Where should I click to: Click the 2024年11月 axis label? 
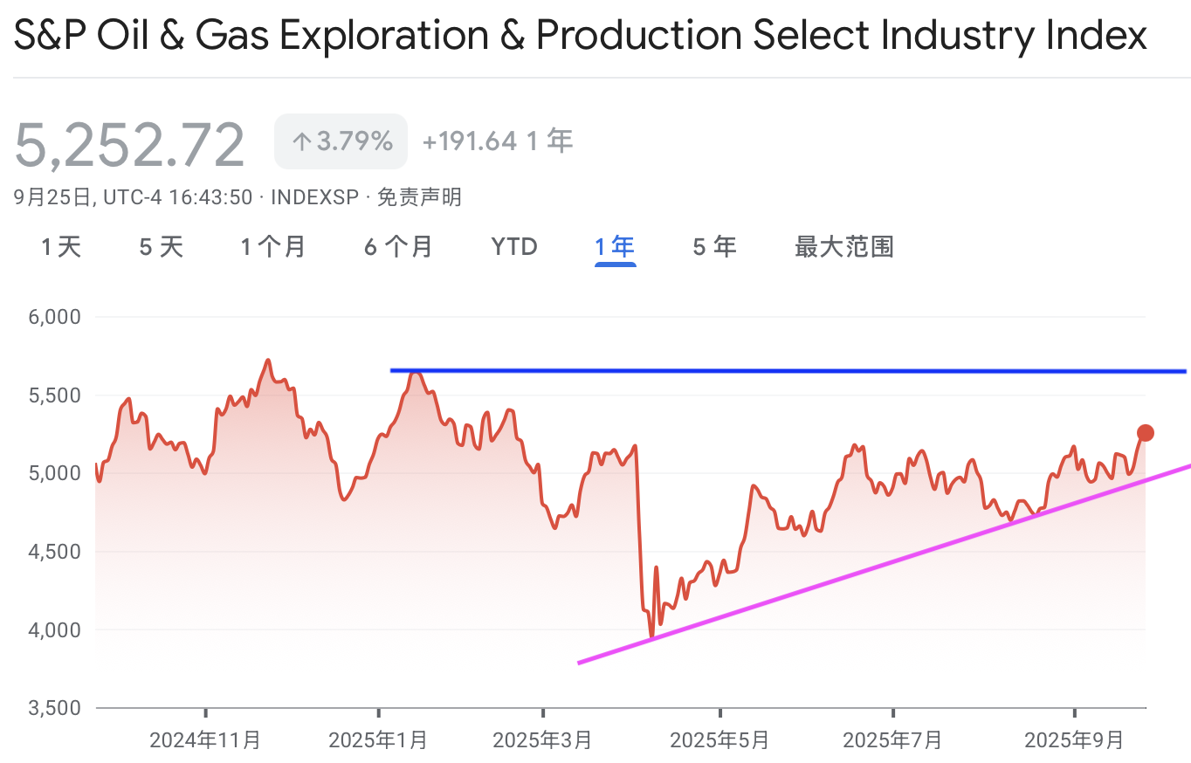pyautogui.click(x=205, y=740)
